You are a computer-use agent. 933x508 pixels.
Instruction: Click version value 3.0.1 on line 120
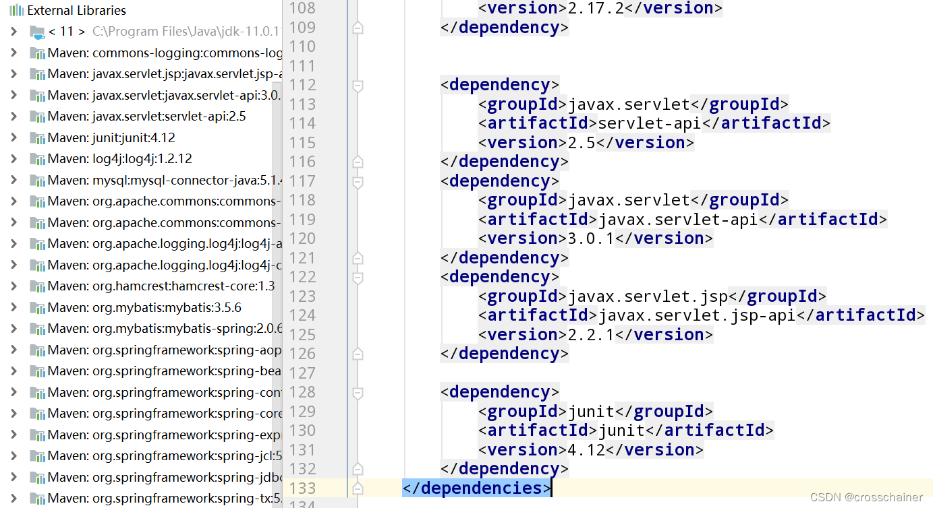592,239
